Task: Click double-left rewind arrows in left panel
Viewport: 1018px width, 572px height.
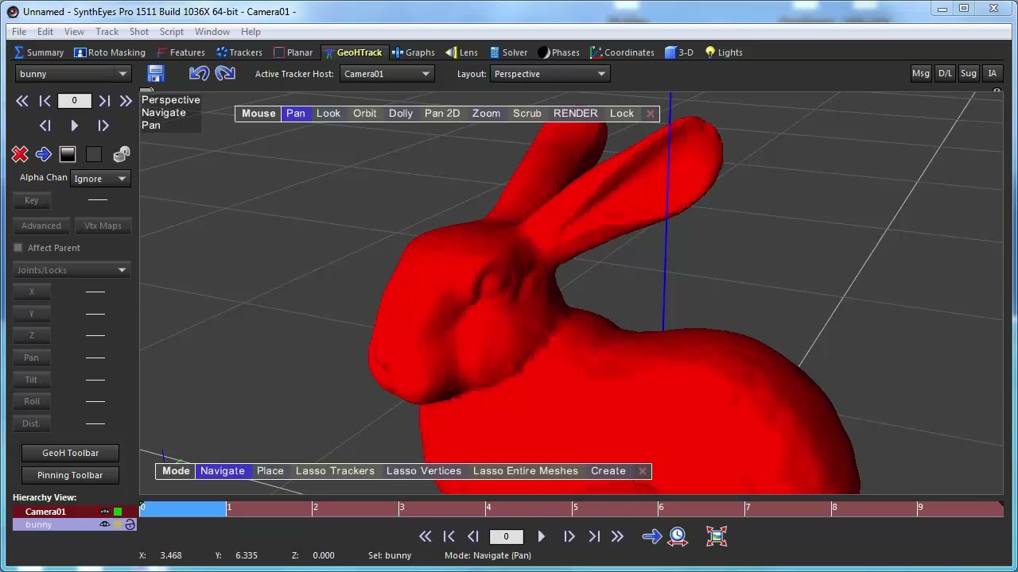Action: point(22,101)
